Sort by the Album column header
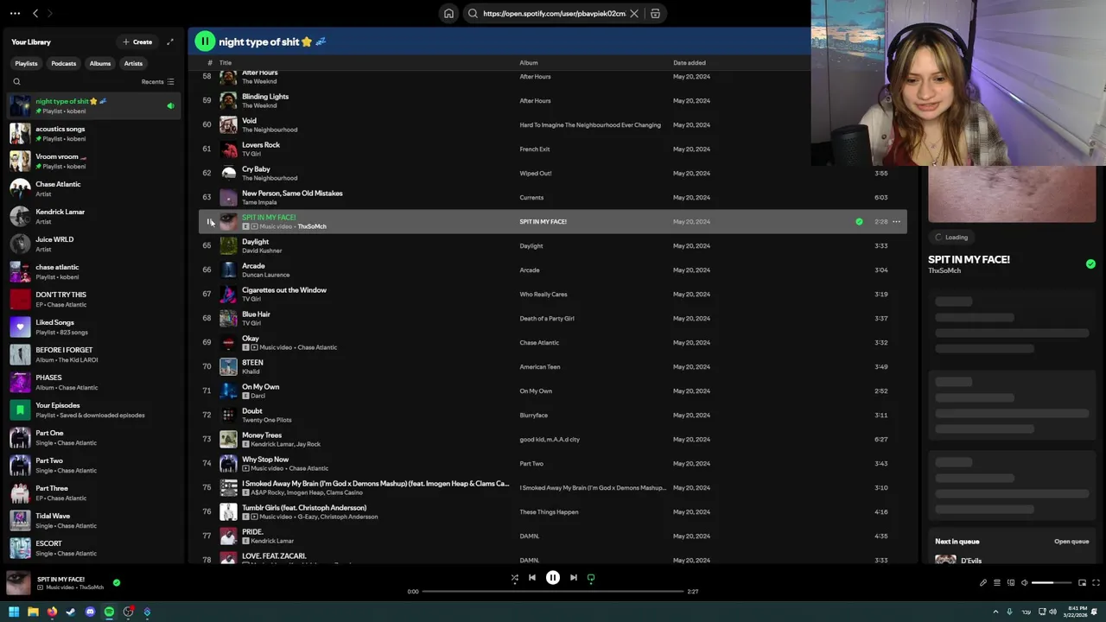Viewport: 1106px width, 622px height. 529,63
